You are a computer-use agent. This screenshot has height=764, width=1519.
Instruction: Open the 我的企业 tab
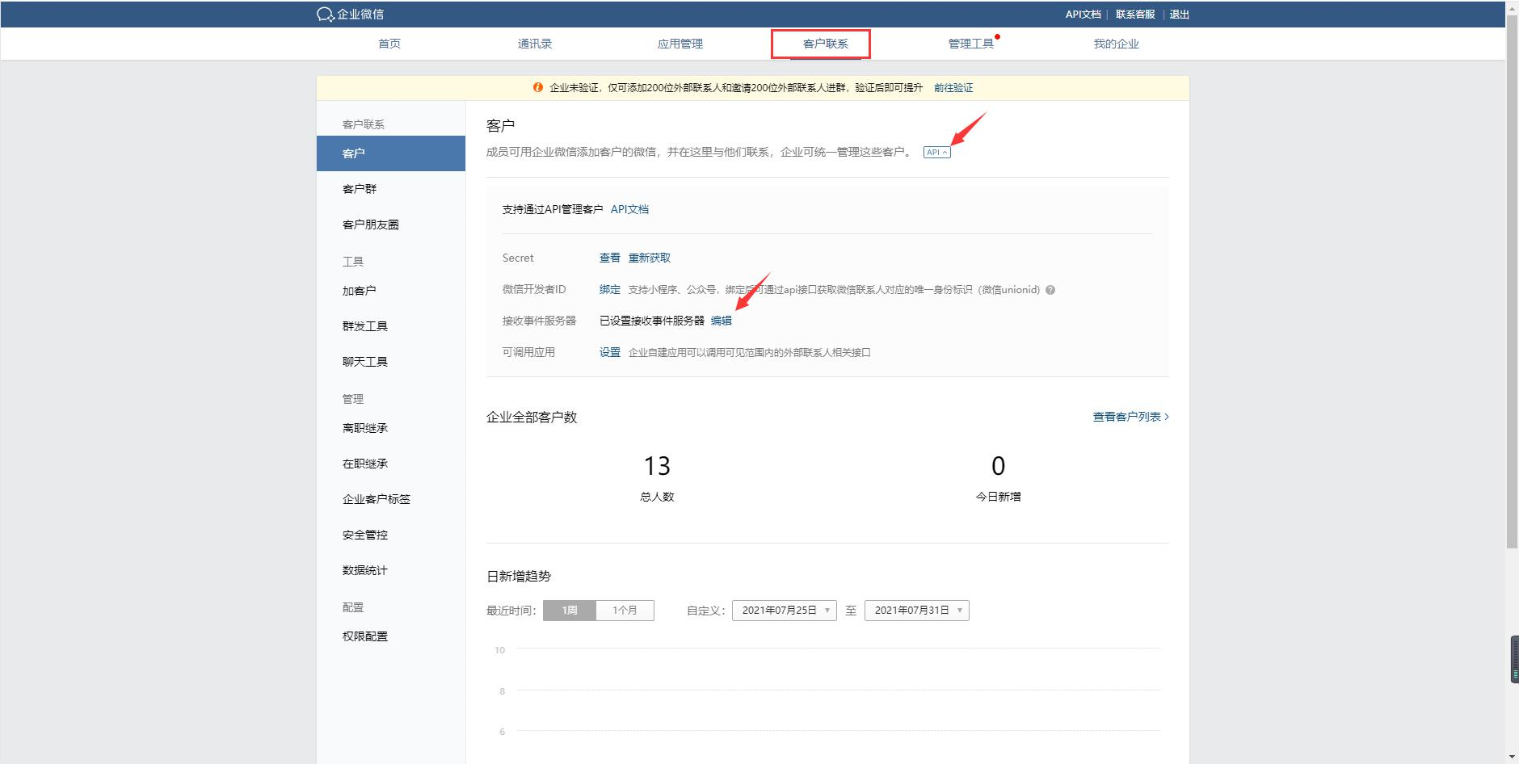click(1117, 44)
